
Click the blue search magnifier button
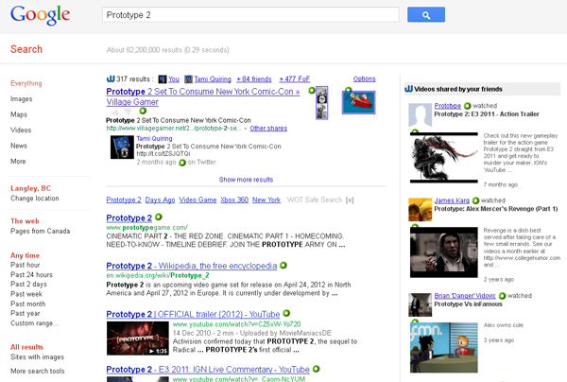(x=426, y=15)
